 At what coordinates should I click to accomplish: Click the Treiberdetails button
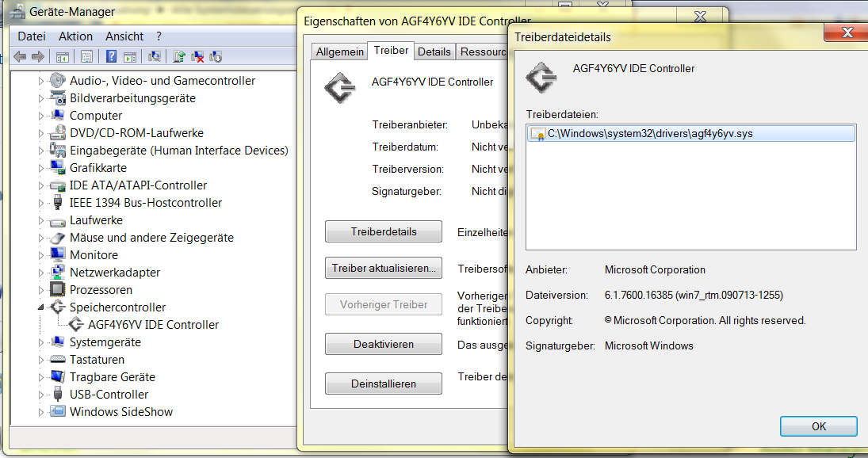pos(384,231)
